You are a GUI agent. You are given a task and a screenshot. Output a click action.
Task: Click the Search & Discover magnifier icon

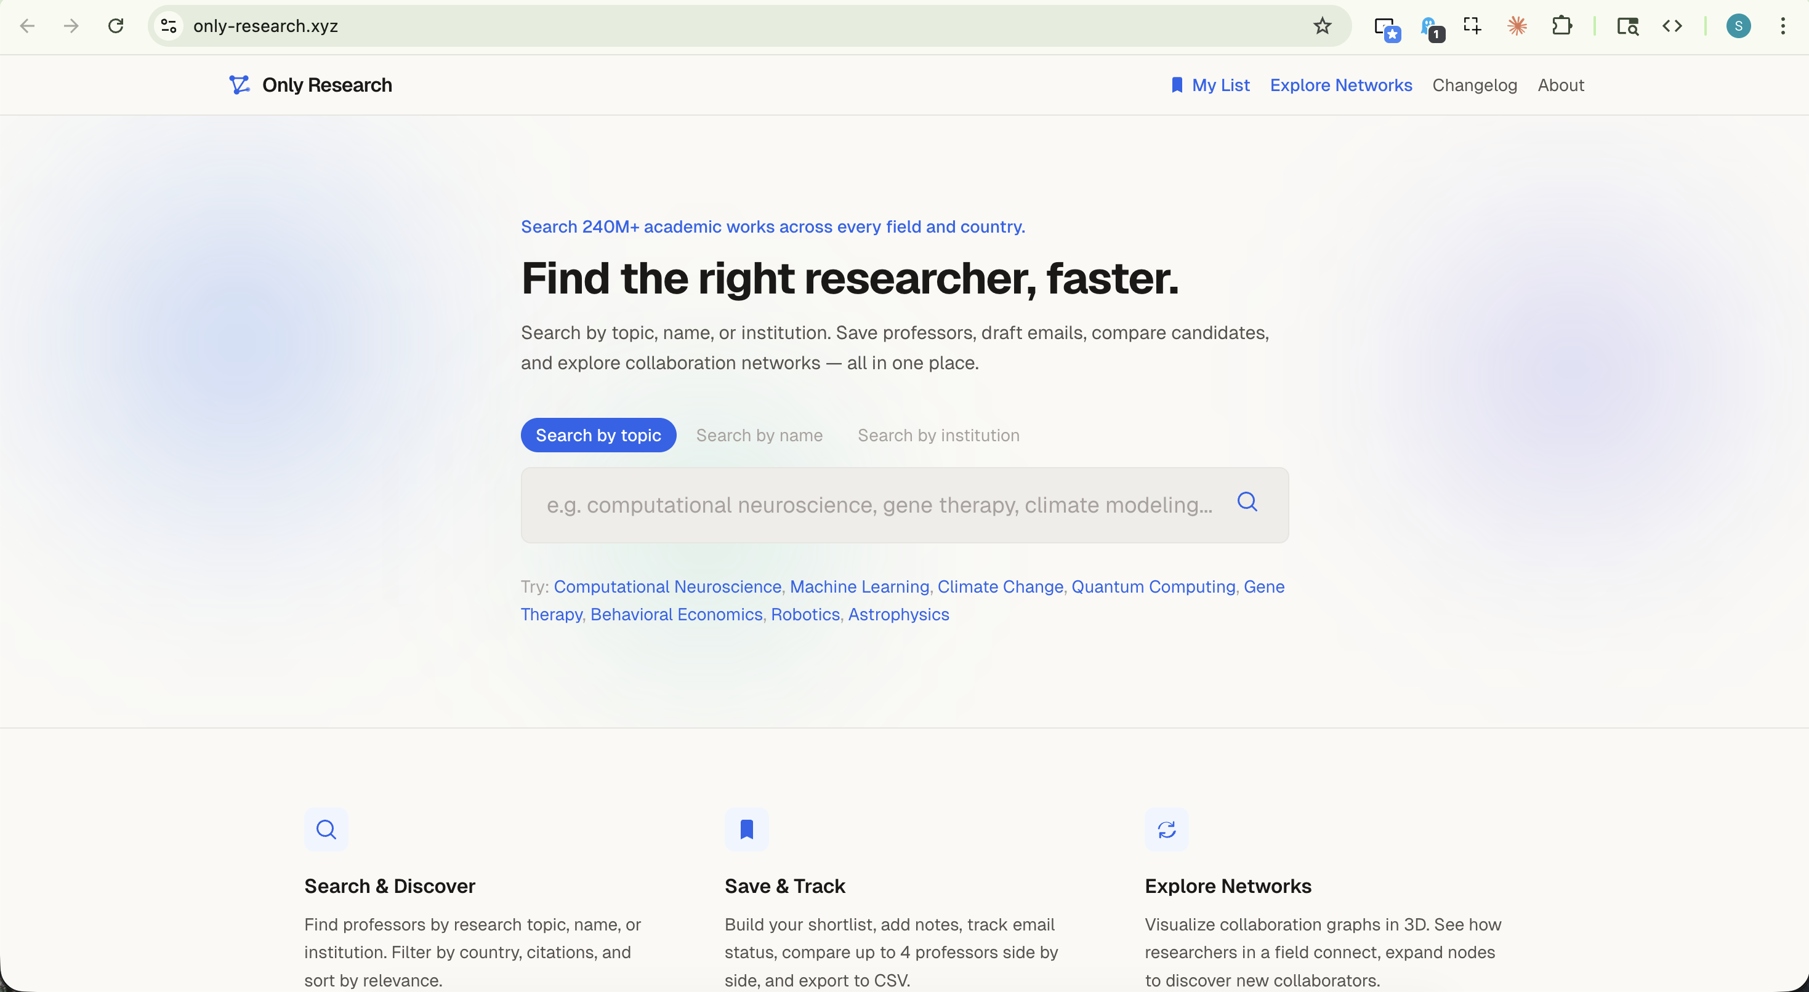point(326,829)
